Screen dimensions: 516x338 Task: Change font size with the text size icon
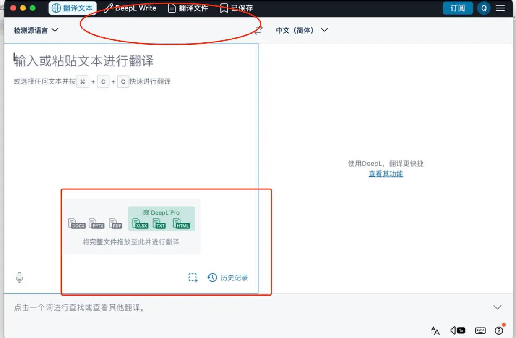[x=435, y=330]
